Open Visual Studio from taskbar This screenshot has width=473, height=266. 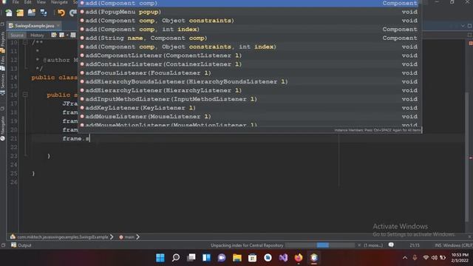point(283,258)
